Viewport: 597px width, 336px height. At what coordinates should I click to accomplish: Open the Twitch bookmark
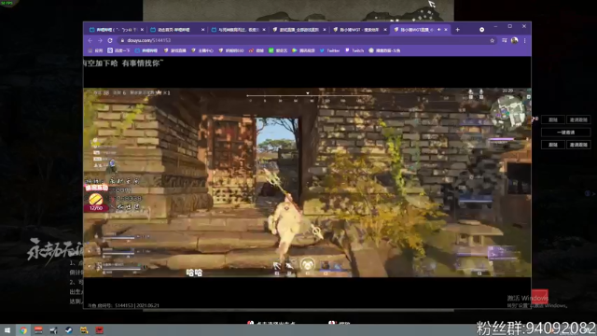click(354, 50)
